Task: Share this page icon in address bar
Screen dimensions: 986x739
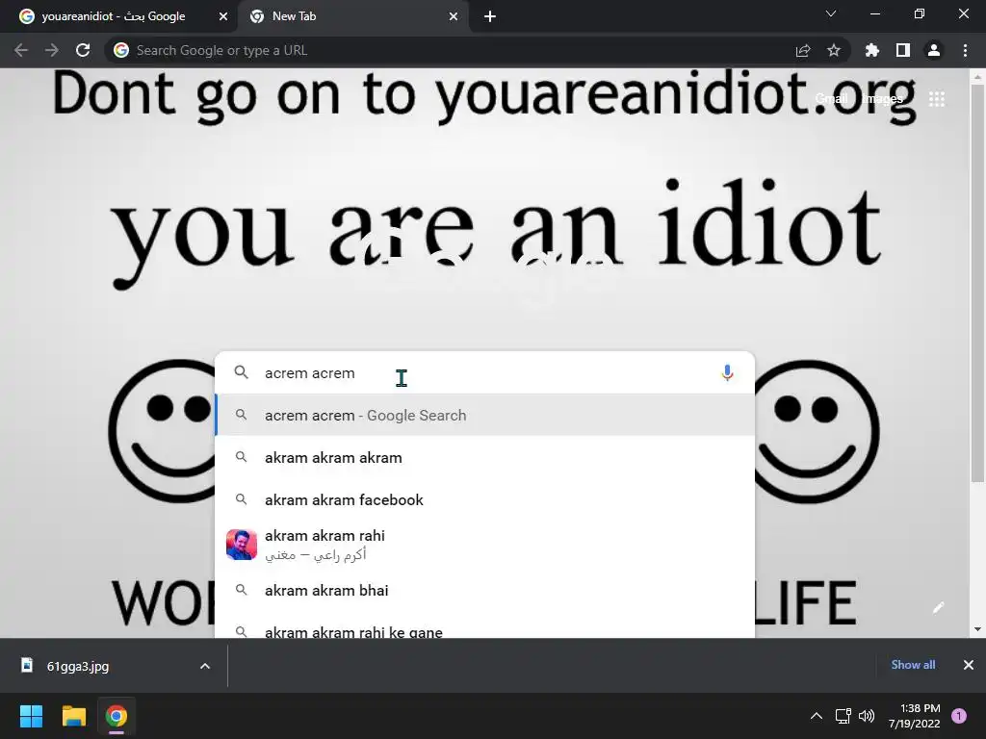Action: tap(803, 50)
